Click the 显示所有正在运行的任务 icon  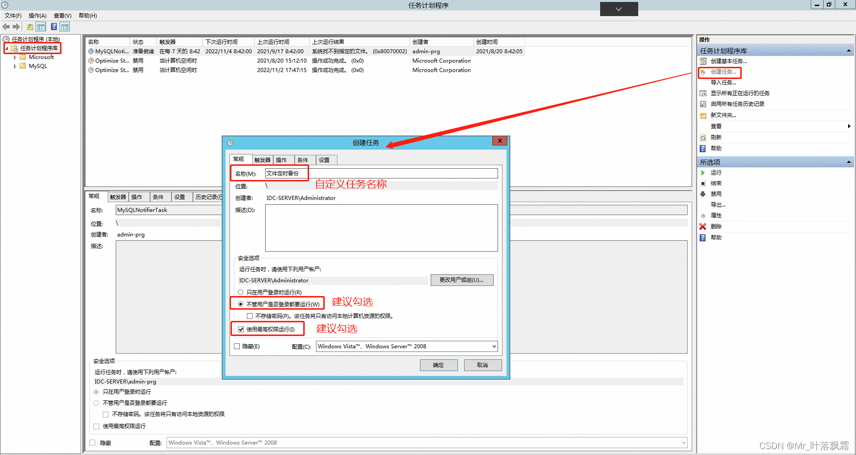coord(703,93)
